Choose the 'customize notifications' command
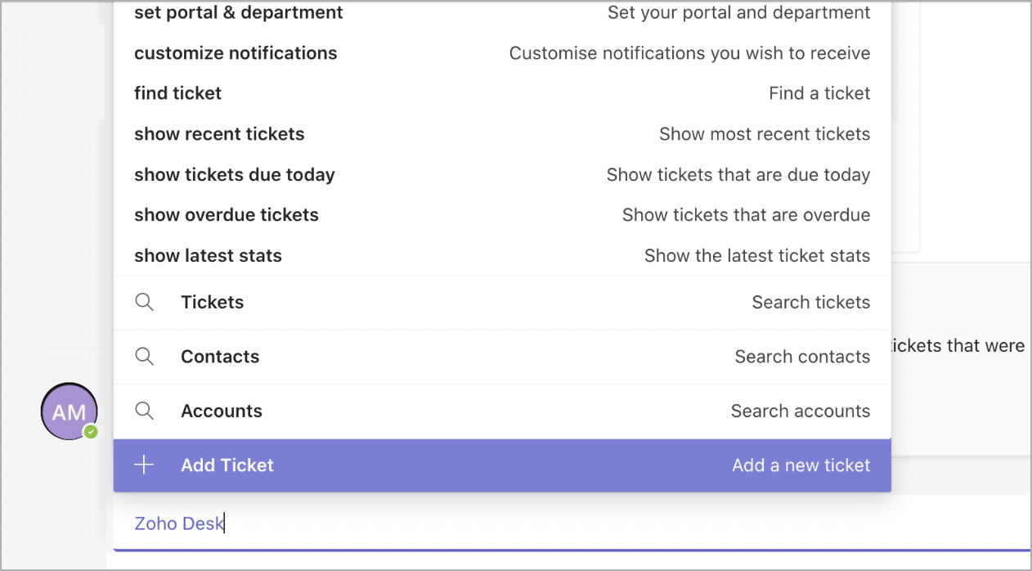The width and height of the screenshot is (1032, 571). pos(236,53)
